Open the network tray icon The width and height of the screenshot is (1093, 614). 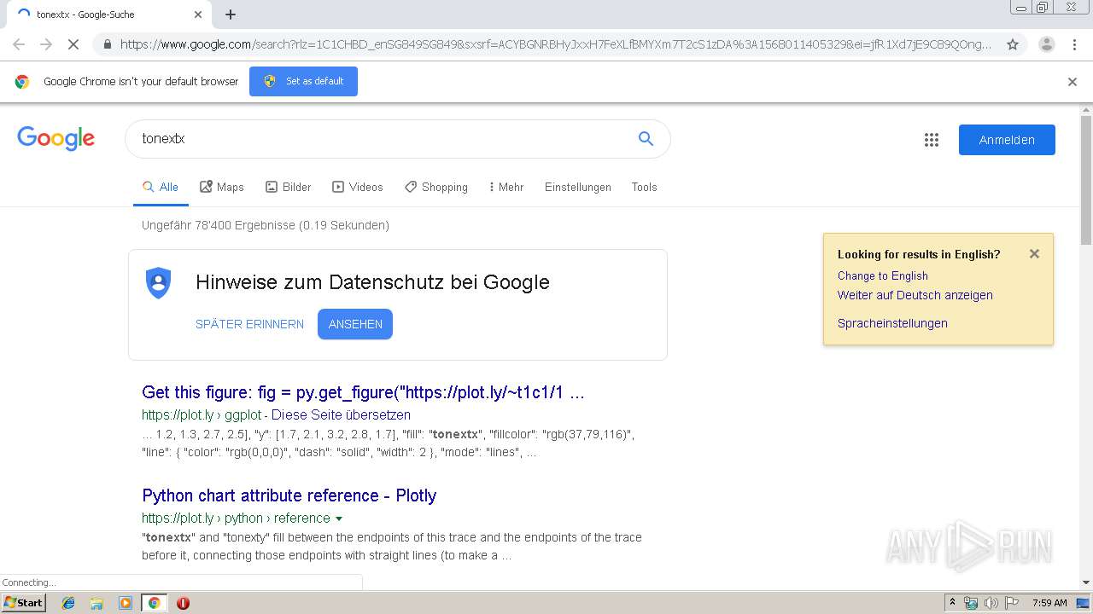coord(971,603)
